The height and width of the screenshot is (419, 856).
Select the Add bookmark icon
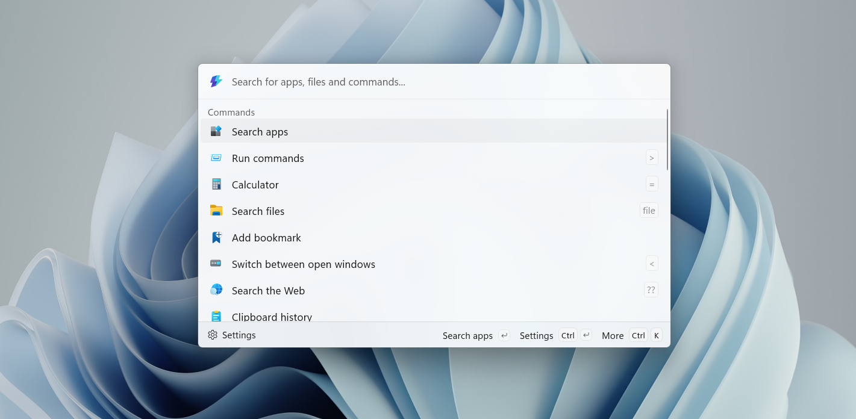point(216,237)
